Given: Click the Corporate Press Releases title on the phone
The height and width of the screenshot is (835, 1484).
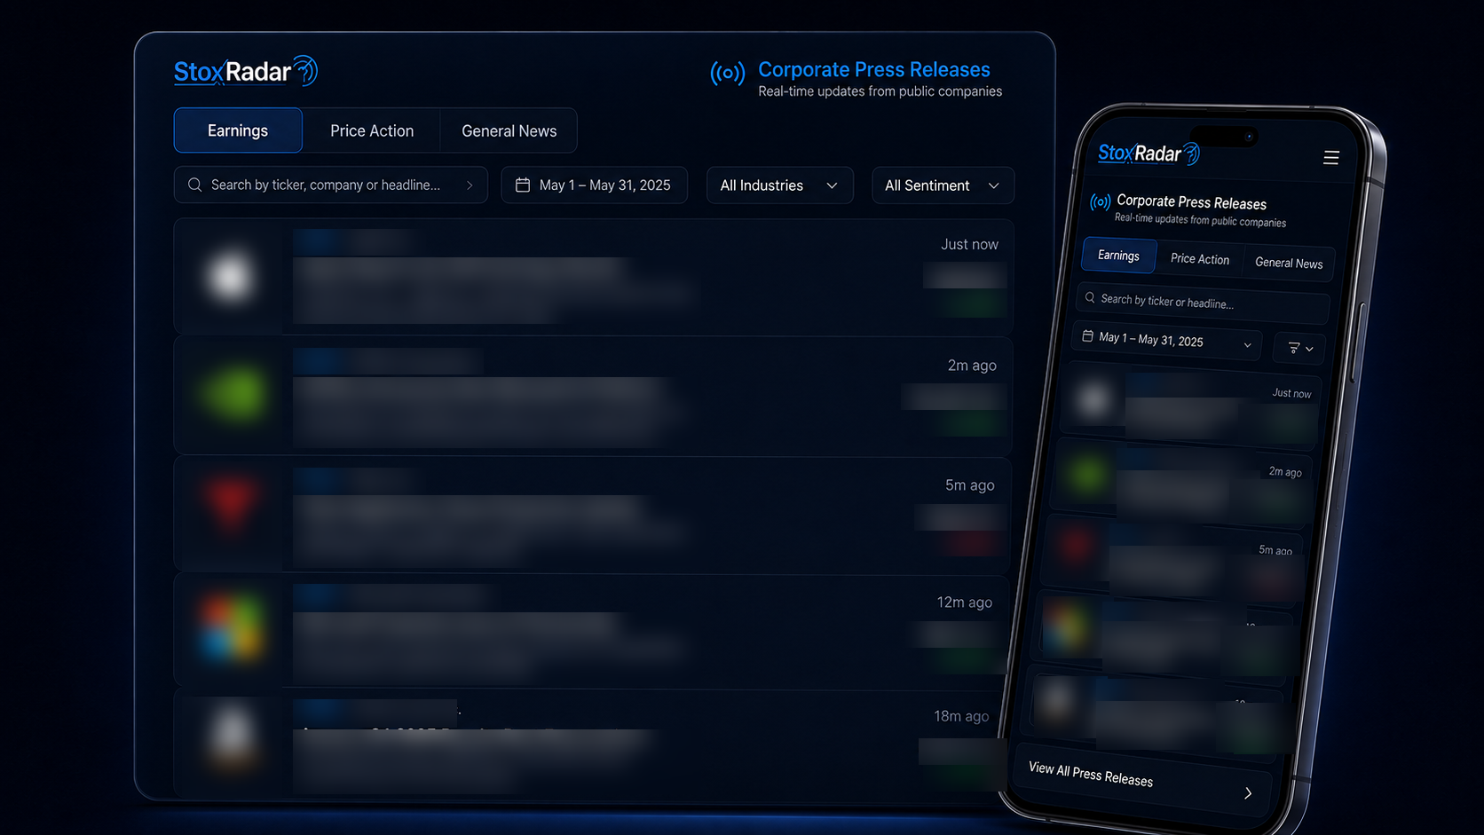Looking at the screenshot, I should (1191, 202).
